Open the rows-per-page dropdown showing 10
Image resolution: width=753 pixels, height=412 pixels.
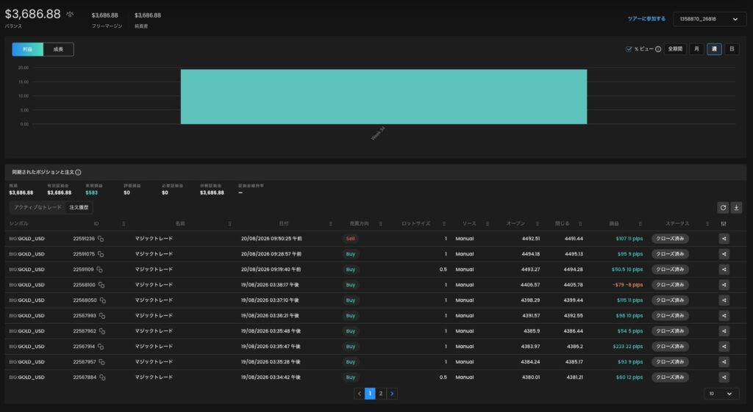[x=721, y=394]
